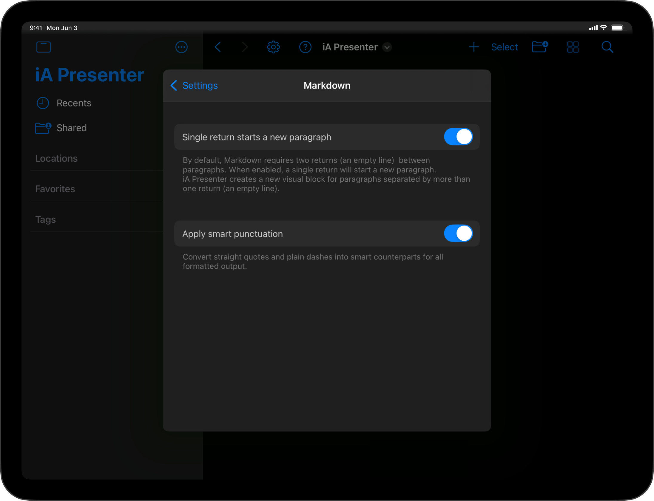Switch view mode with grid icon
The height and width of the screenshot is (501, 654).
[x=573, y=47]
